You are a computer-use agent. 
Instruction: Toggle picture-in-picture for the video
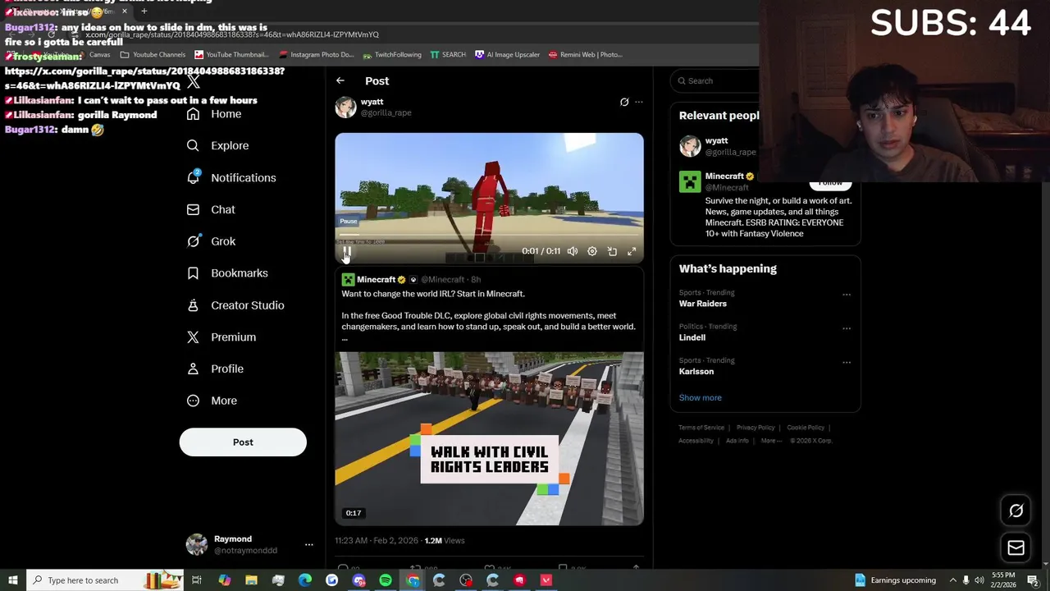pos(612,251)
